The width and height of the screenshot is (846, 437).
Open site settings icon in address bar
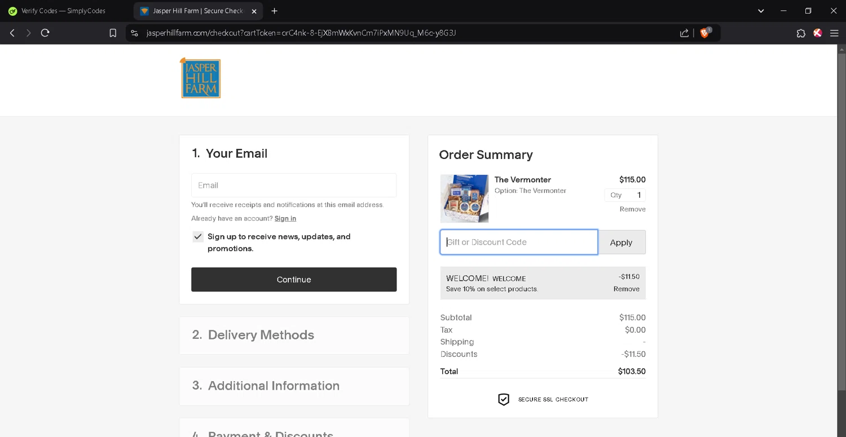134,33
